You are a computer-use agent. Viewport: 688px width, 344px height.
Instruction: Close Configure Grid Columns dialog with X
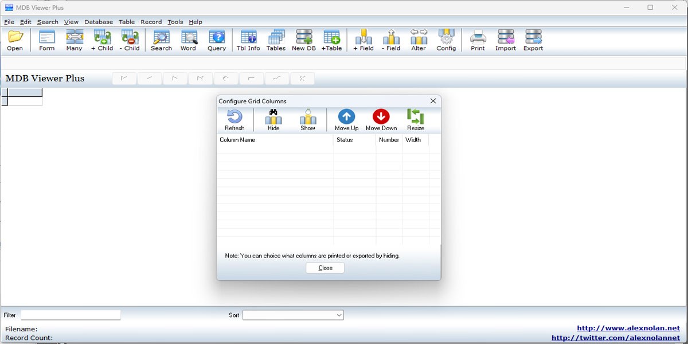click(433, 101)
